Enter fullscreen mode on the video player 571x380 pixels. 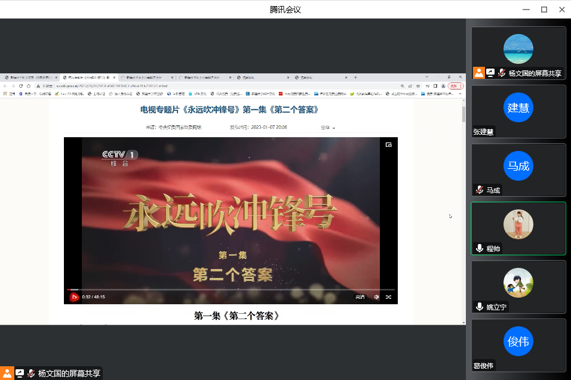pos(388,296)
